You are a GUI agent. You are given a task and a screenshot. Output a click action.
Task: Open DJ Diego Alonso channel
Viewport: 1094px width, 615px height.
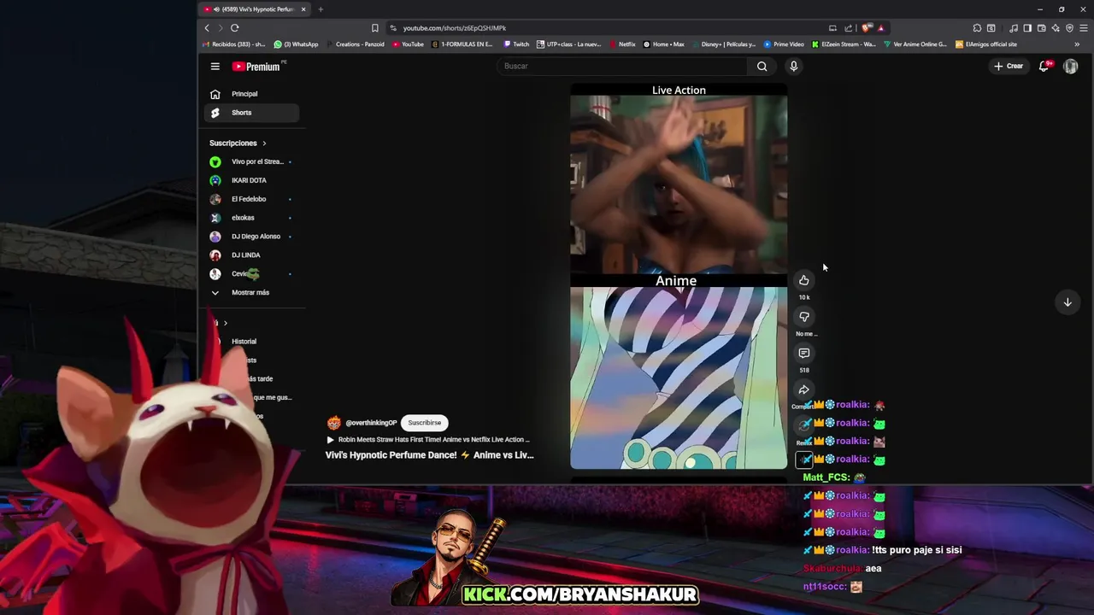coord(251,237)
